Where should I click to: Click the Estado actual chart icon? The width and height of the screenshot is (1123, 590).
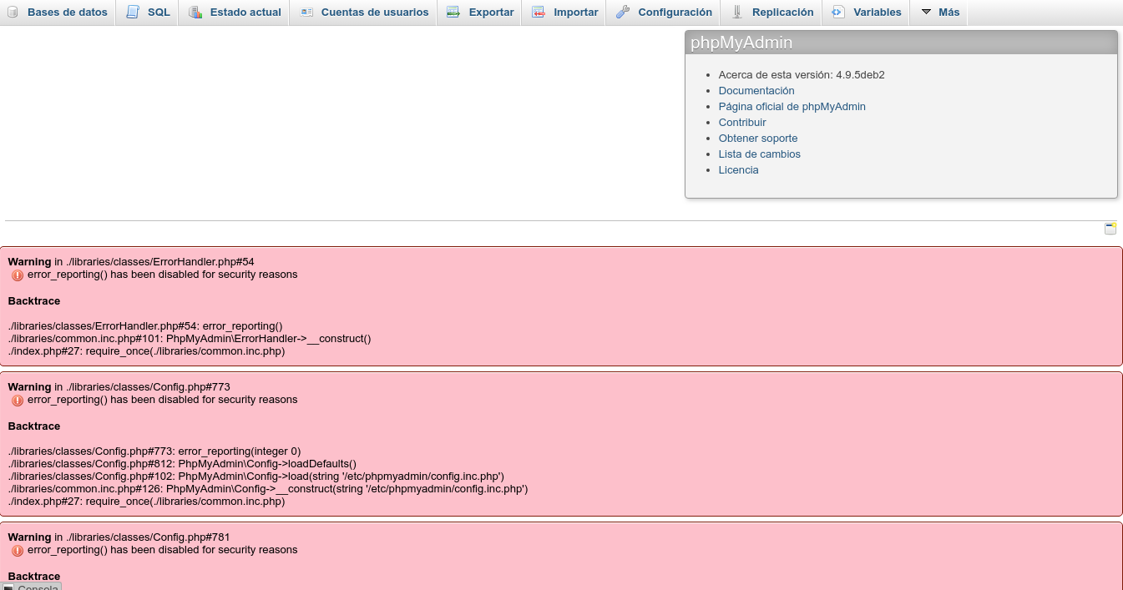click(195, 13)
